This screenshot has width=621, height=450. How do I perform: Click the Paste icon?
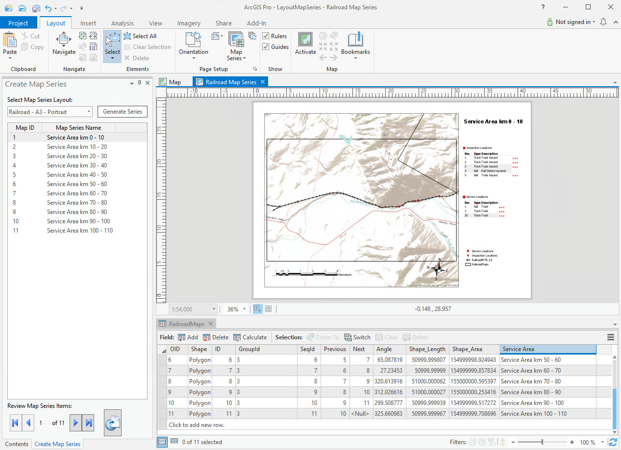click(10, 40)
